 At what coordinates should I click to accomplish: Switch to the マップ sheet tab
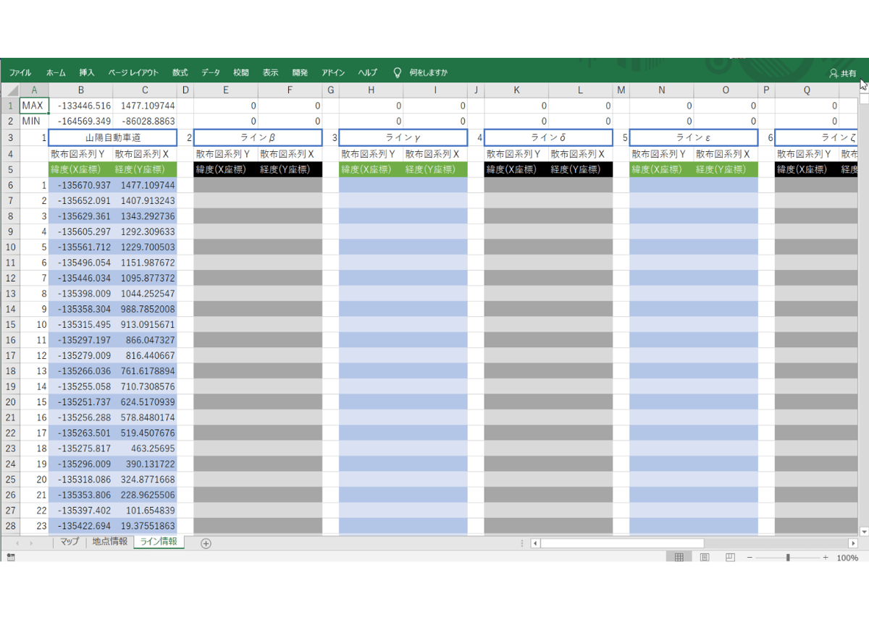[x=70, y=542]
